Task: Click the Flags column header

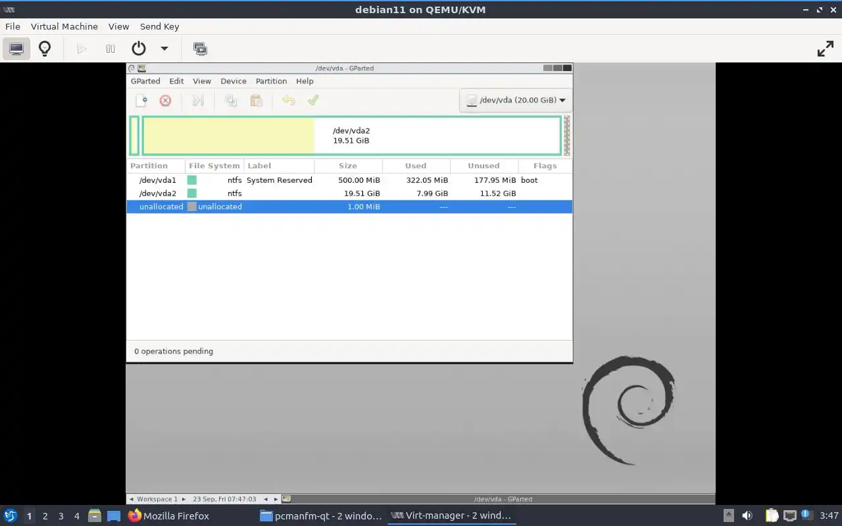Action: [545, 166]
